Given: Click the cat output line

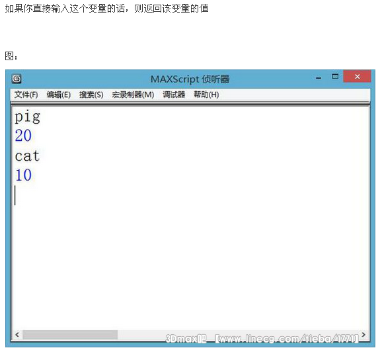Looking at the screenshot, I should [x=27, y=155].
